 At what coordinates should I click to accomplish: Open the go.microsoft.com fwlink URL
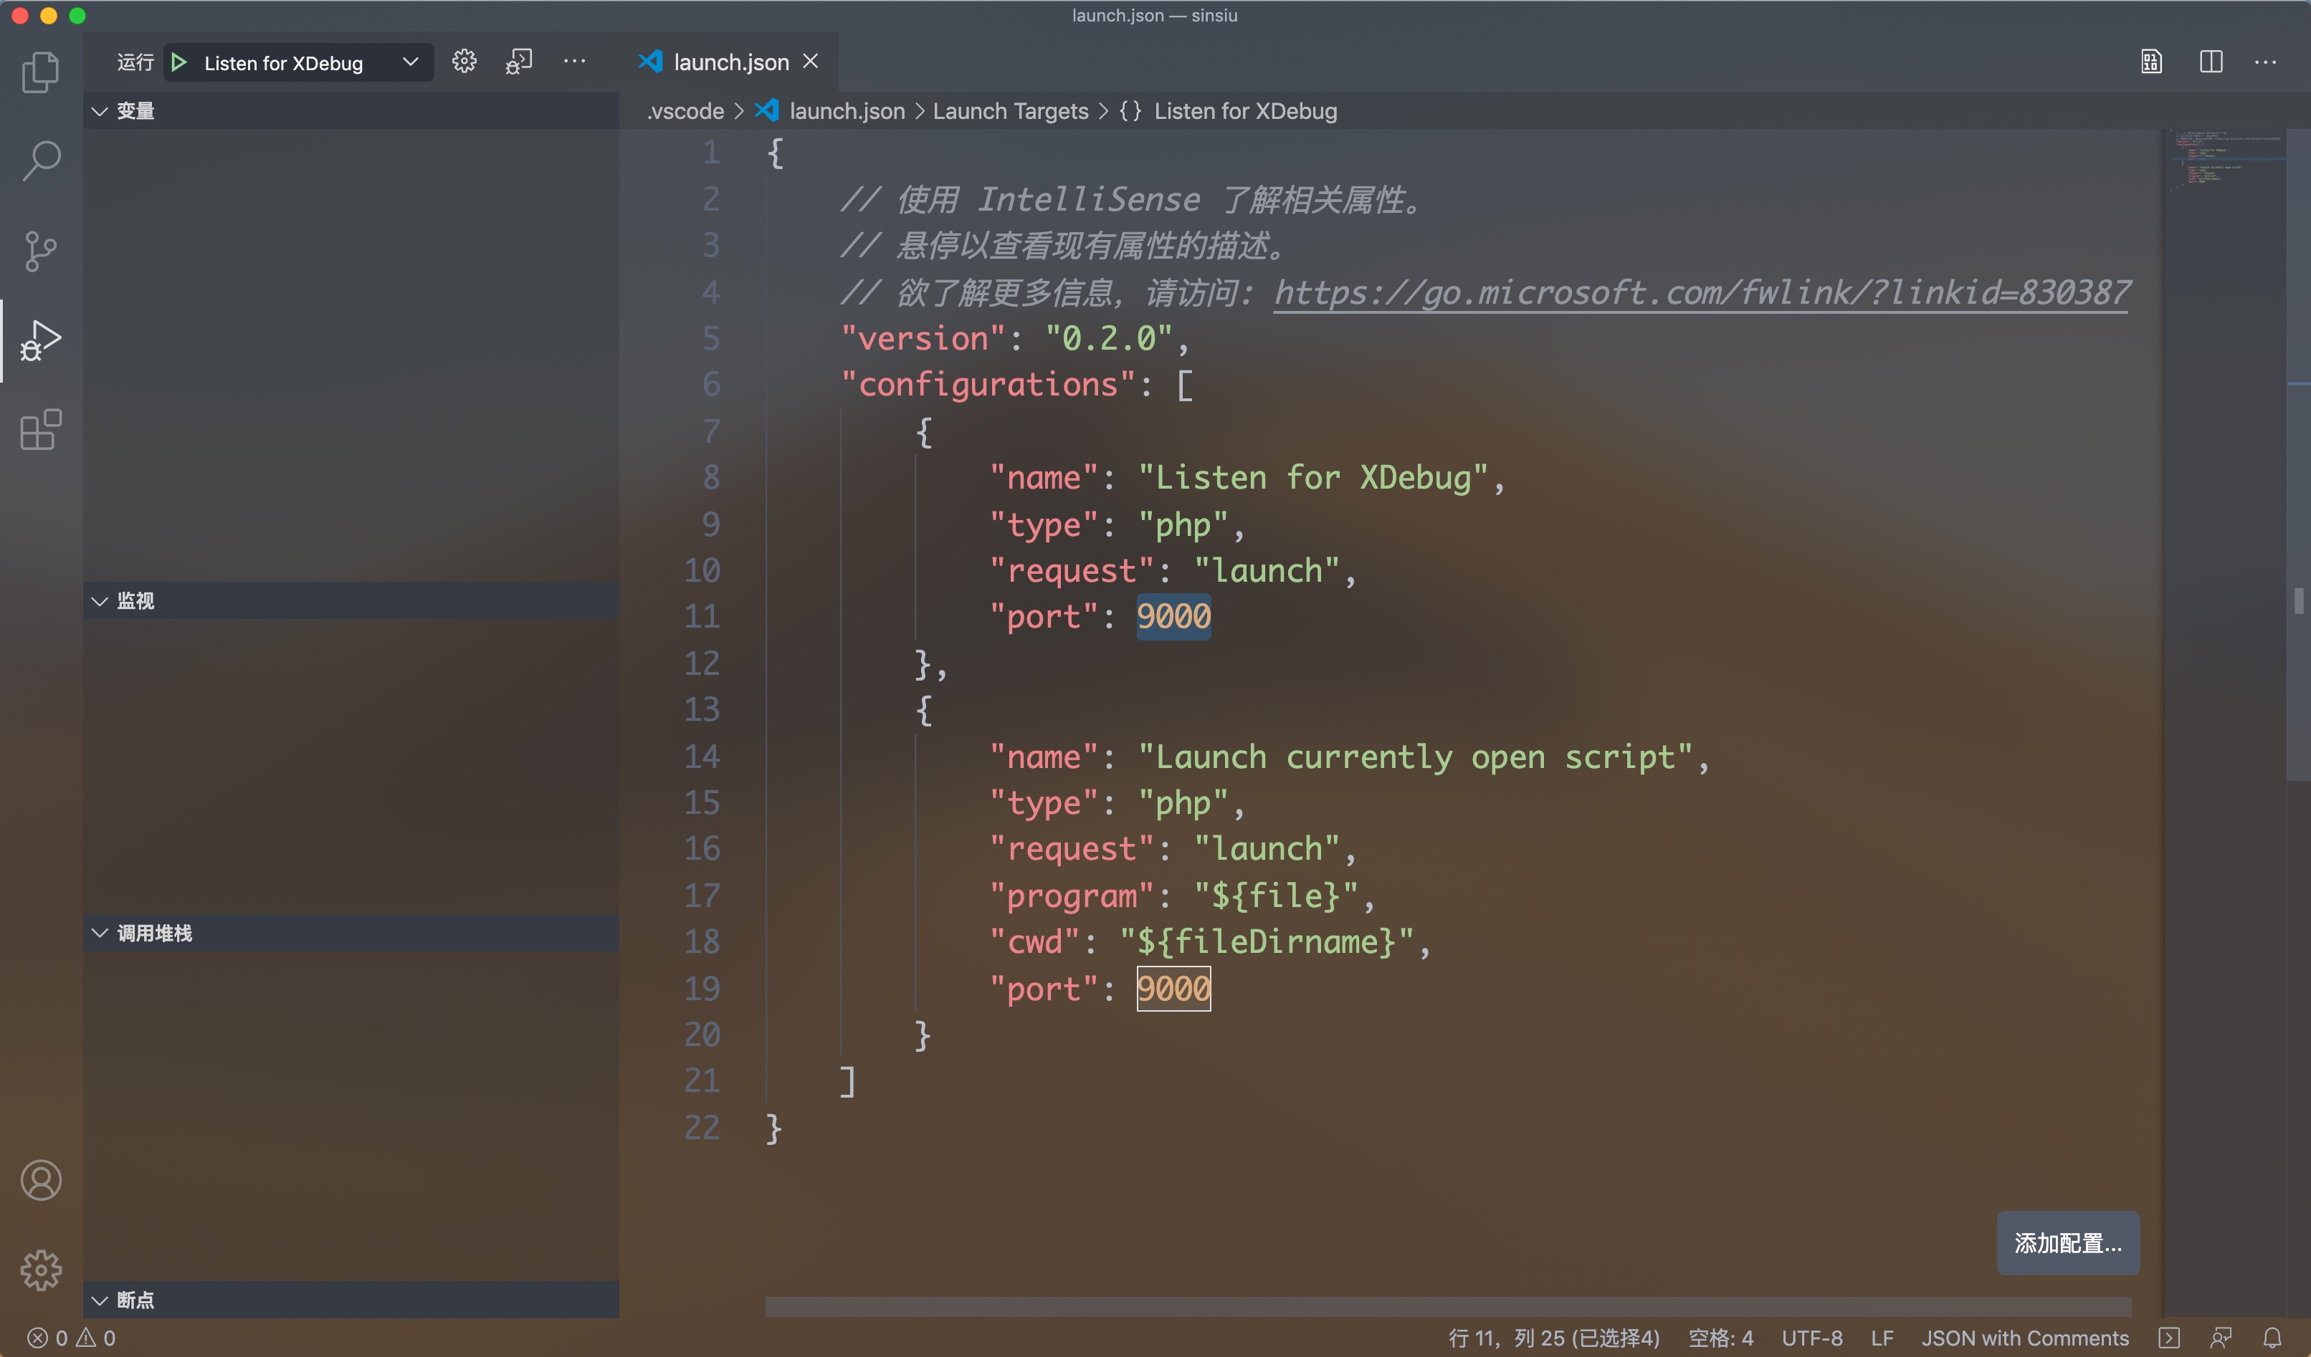pyautogui.click(x=1701, y=292)
